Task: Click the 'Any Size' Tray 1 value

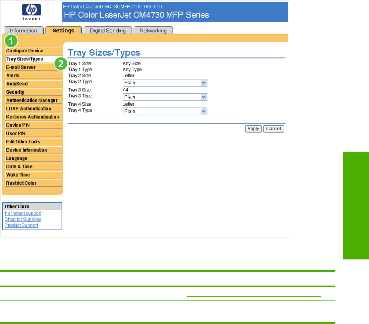Action: (x=132, y=63)
